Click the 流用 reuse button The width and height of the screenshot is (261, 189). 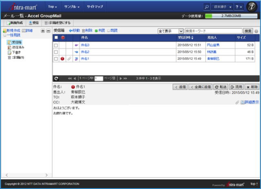coord(236,87)
